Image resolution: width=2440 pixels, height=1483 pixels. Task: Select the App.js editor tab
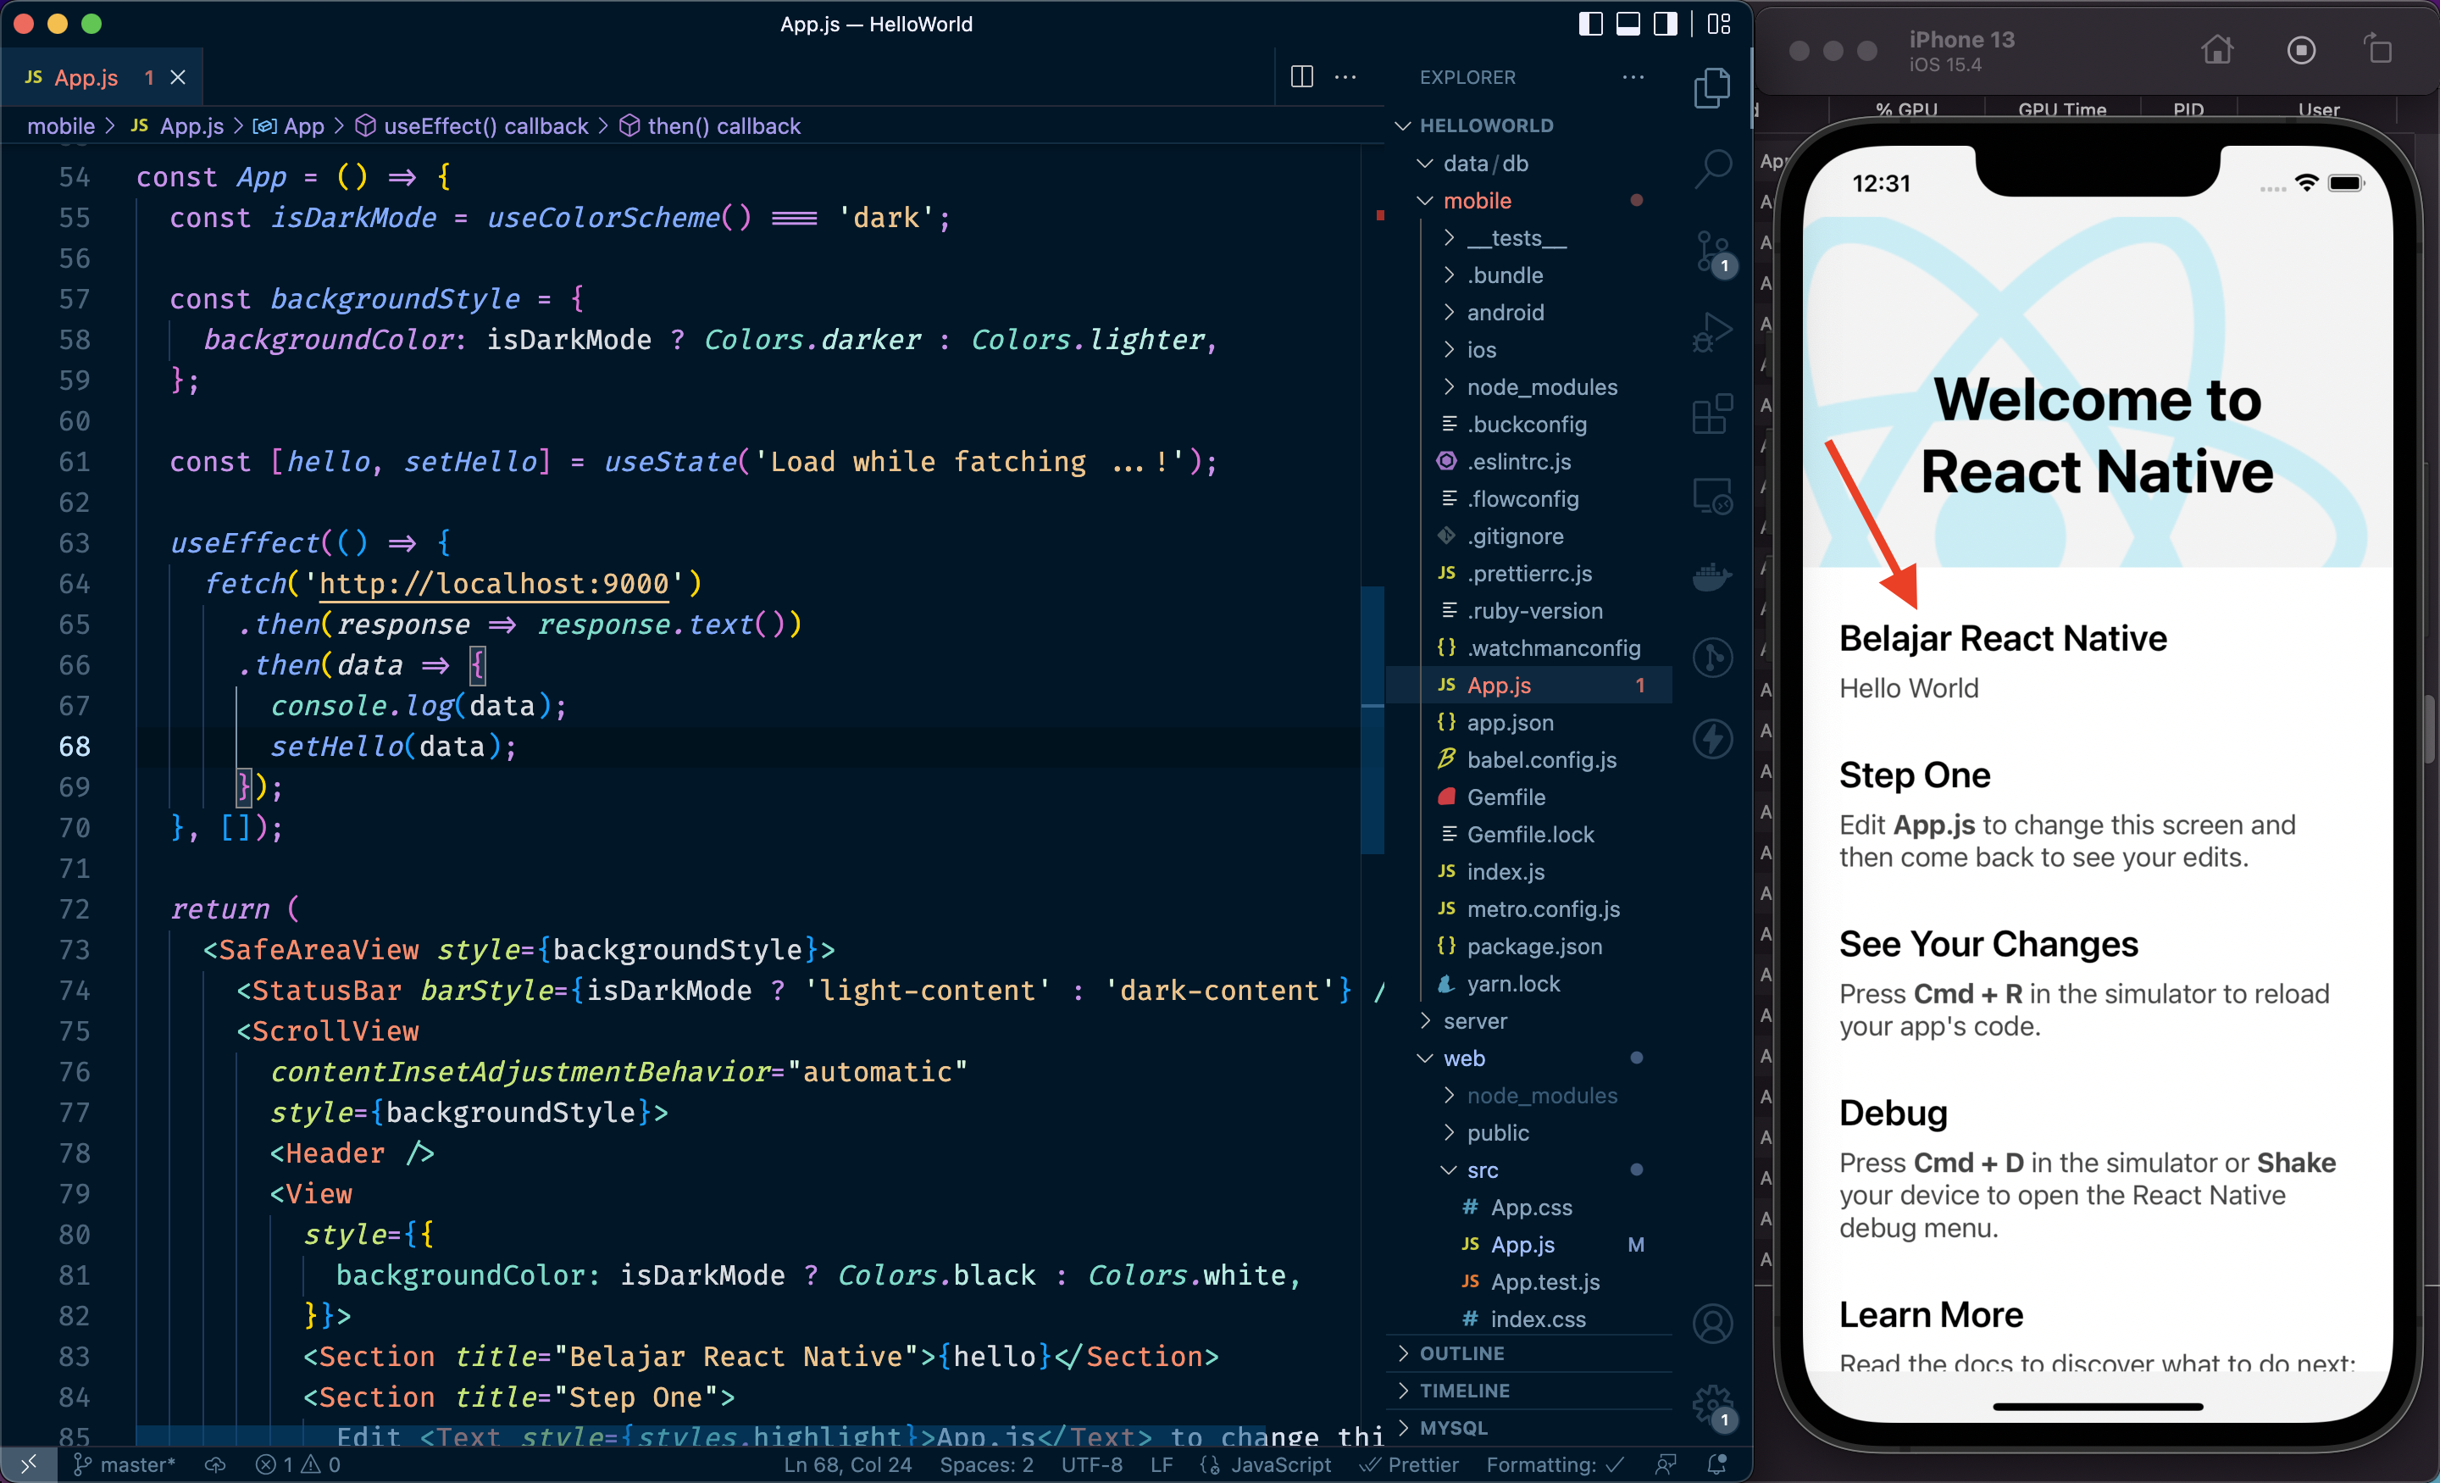coord(86,77)
